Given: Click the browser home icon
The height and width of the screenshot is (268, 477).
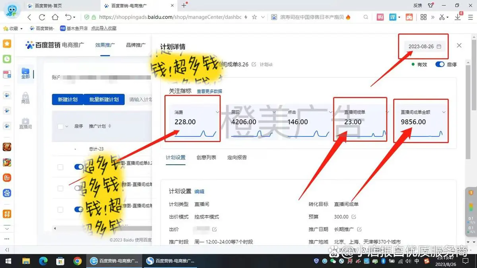Looking at the screenshot, I should coord(55,17).
